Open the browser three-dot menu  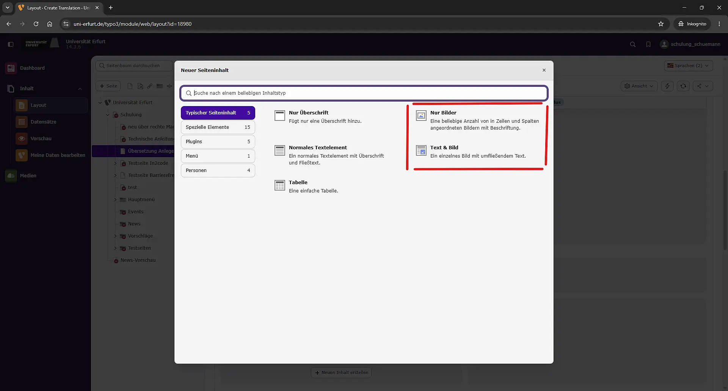[x=719, y=24]
